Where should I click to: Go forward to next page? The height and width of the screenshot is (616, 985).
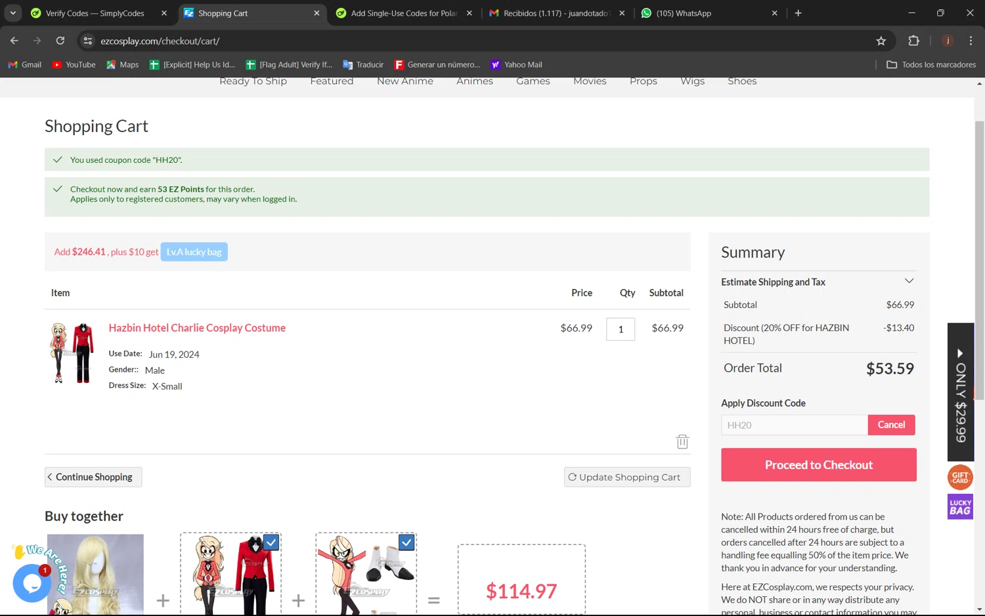coord(37,41)
